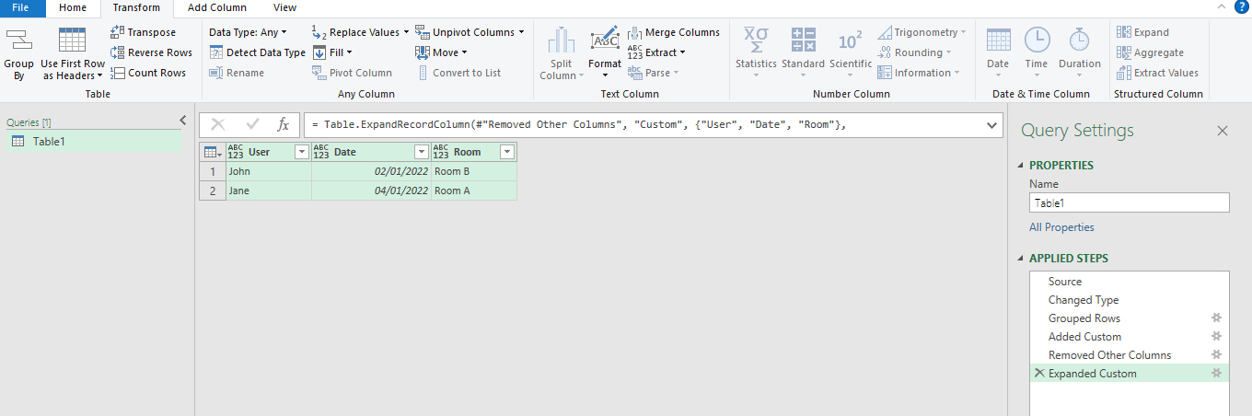
Task: Collapse the APPLIED STEPS section
Action: [x=1020, y=259]
